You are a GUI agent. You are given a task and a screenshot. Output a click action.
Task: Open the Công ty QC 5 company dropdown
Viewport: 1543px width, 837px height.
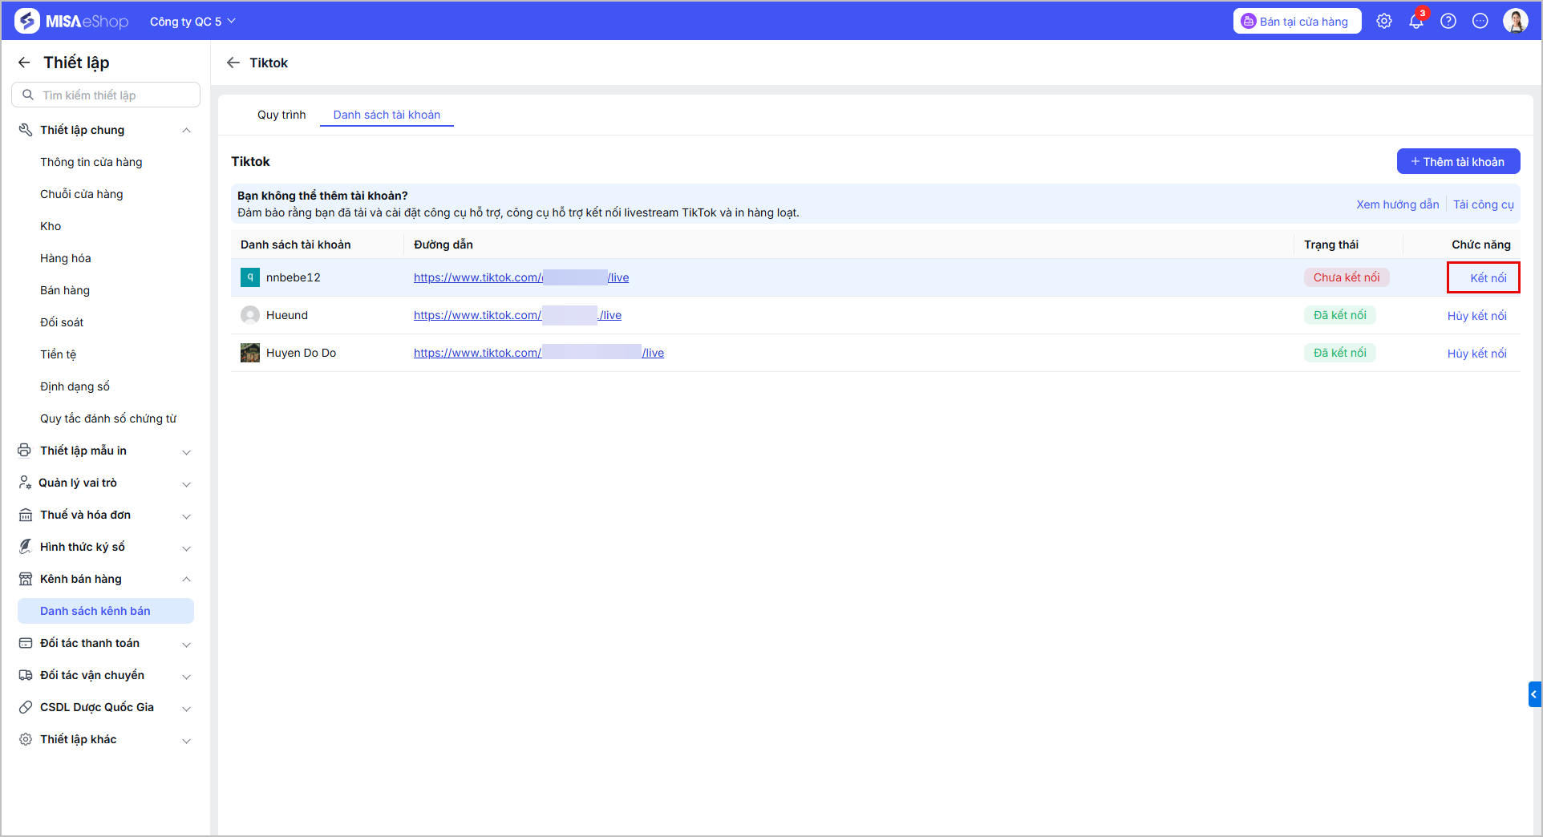[192, 22]
